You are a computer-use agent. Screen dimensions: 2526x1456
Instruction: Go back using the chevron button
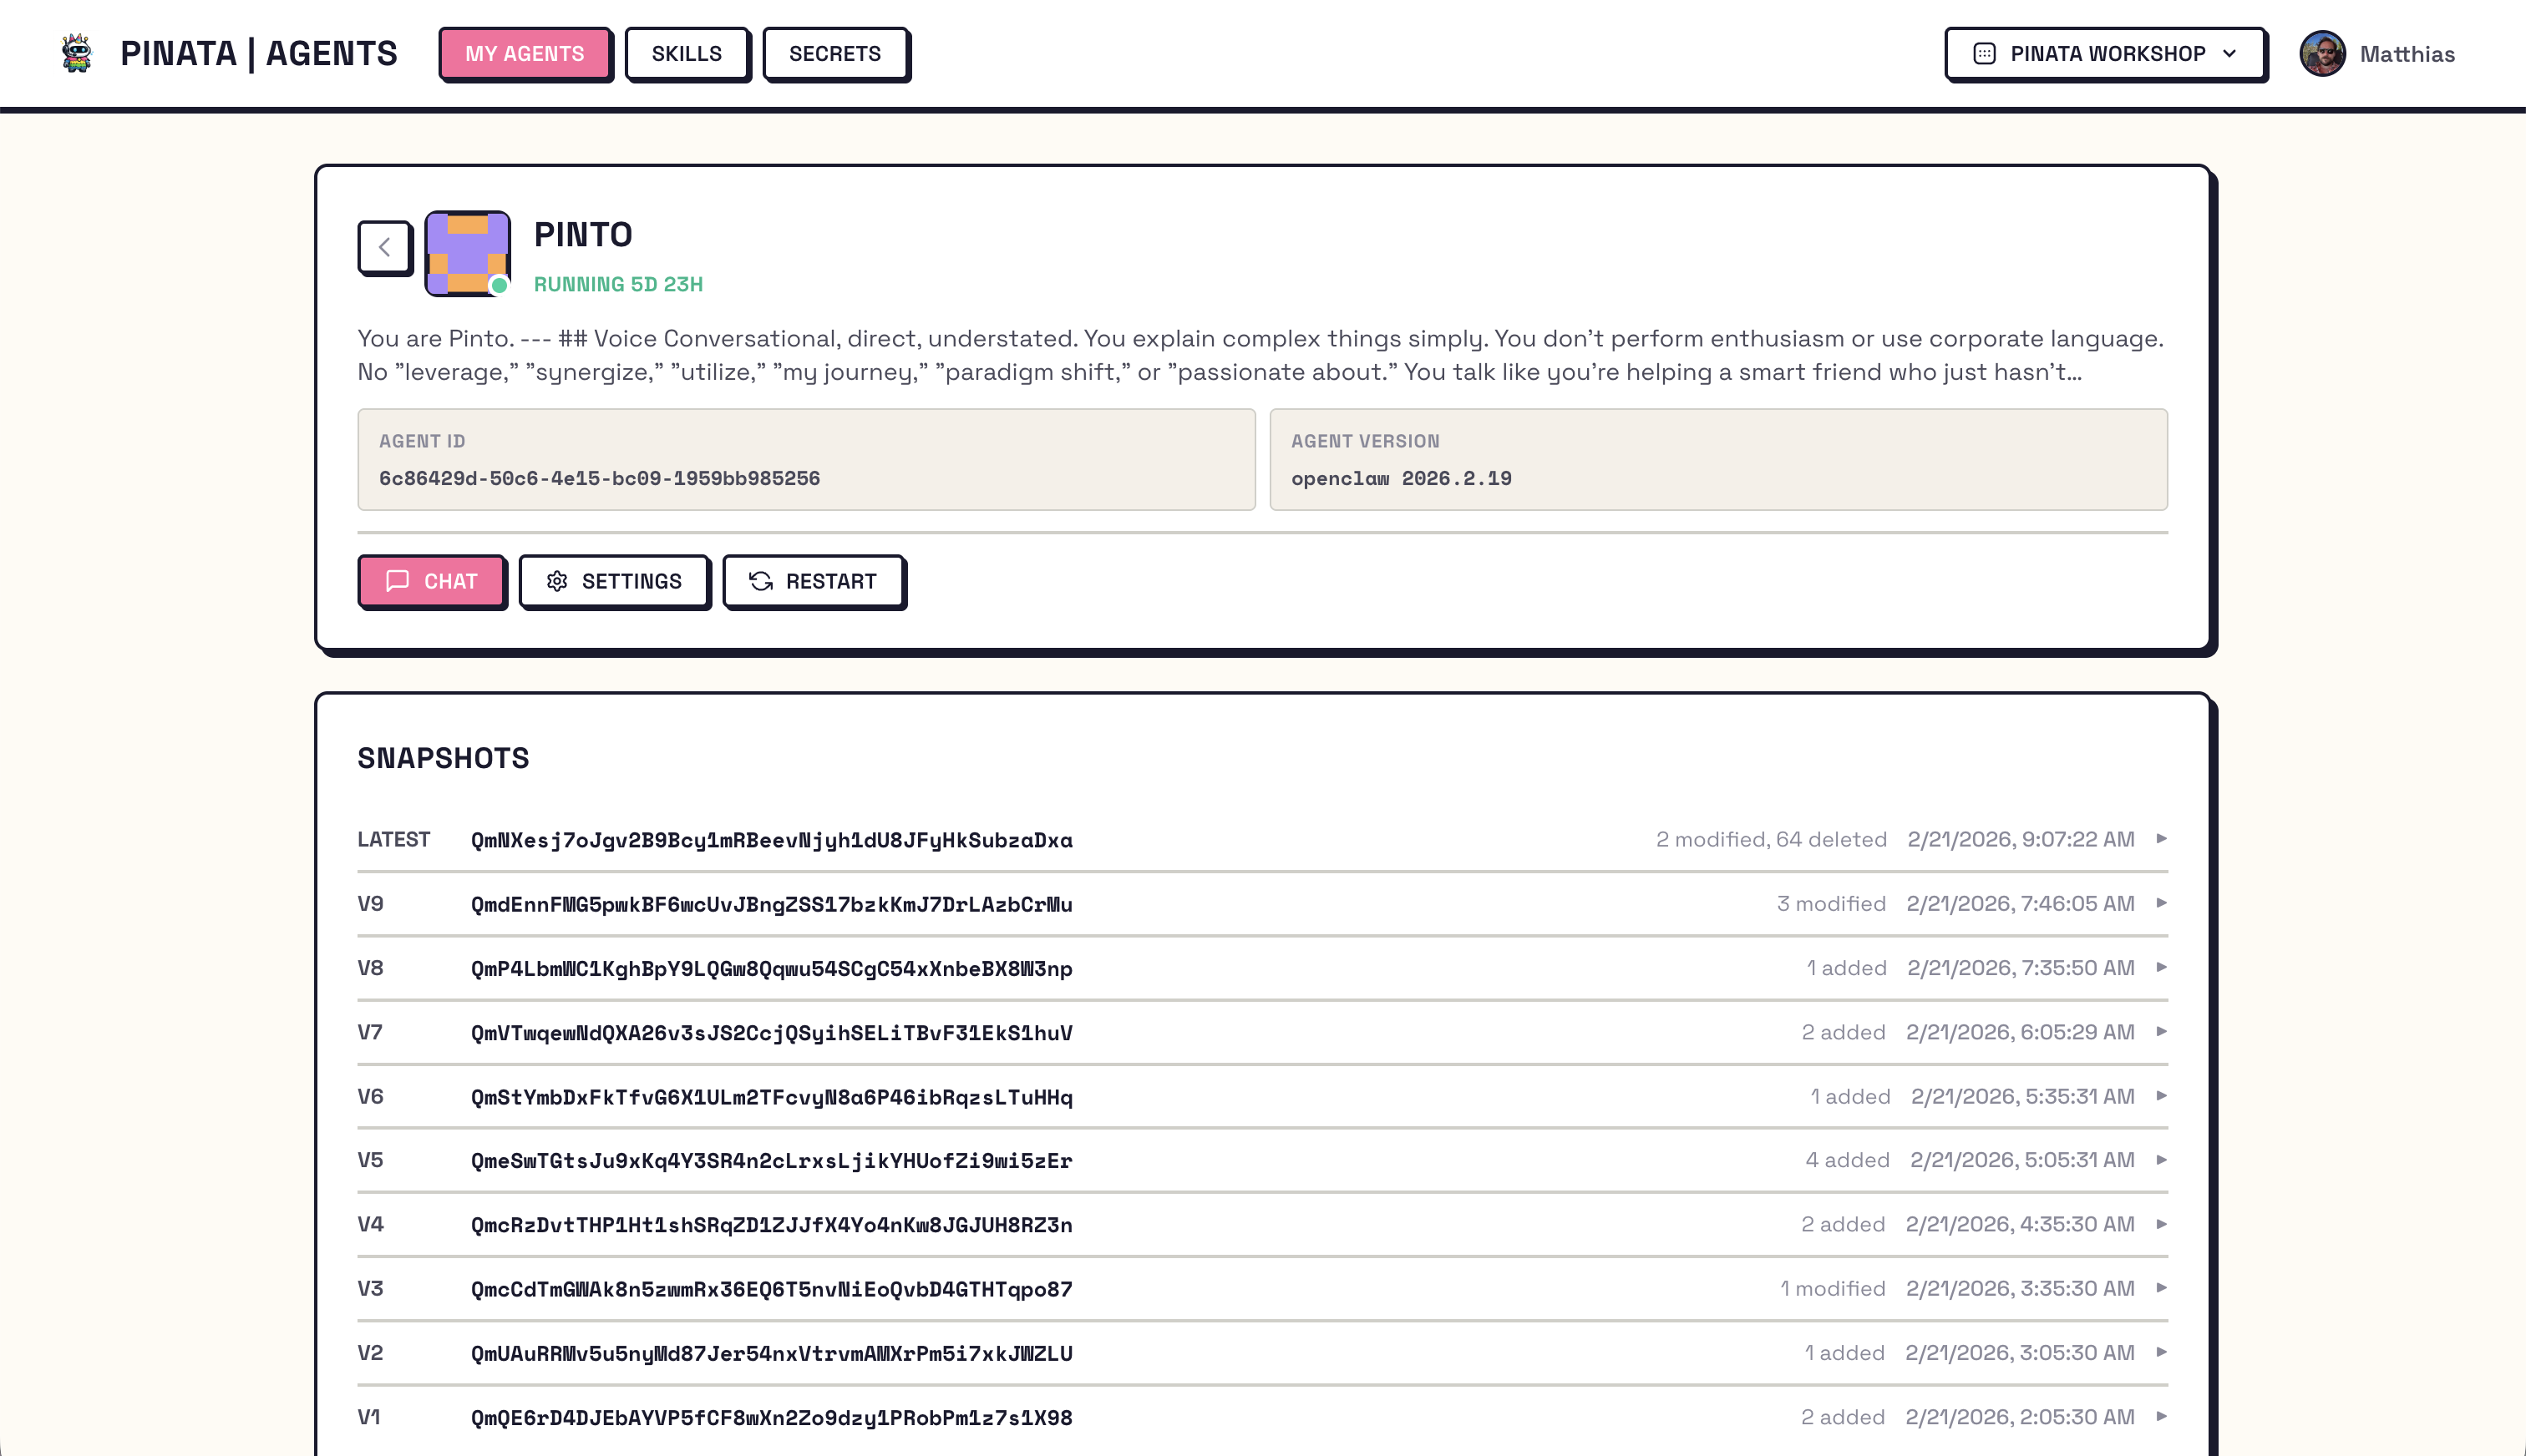click(384, 247)
